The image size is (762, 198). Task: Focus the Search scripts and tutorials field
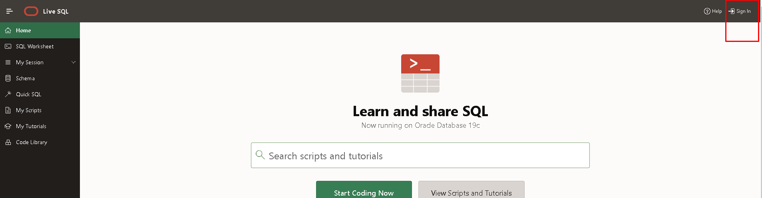[x=420, y=155]
